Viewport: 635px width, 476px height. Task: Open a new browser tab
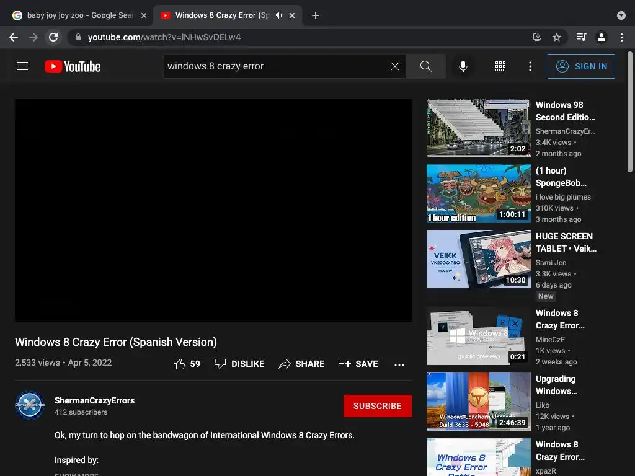click(x=316, y=15)
